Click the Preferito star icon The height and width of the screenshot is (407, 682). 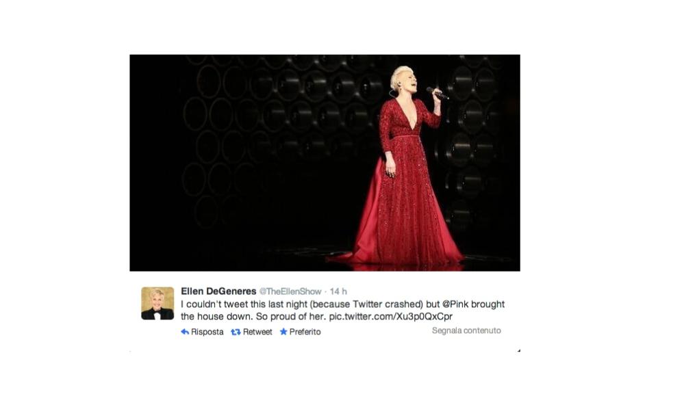283,332
